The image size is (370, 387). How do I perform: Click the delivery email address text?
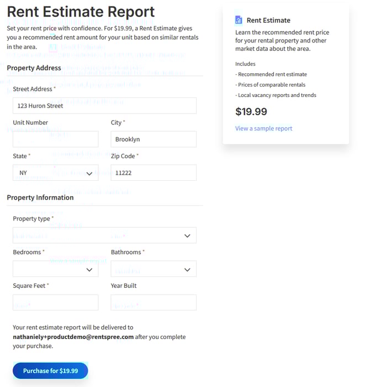pyautogui.click(x=73, y=337)
